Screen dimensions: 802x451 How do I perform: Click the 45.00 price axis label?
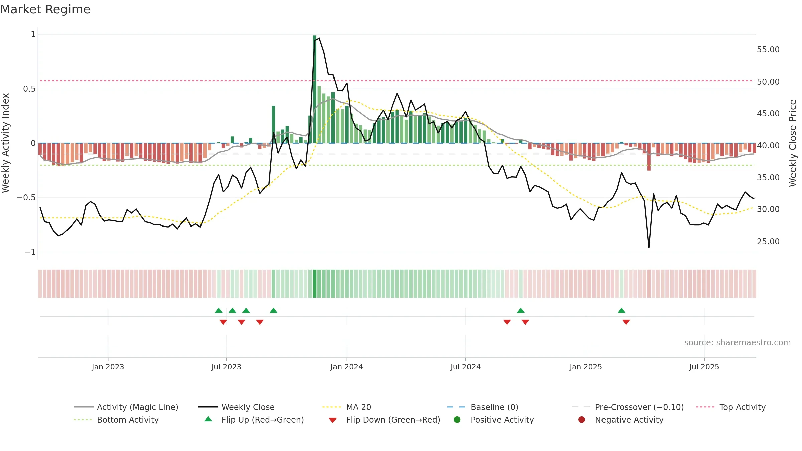pos(768,114)
